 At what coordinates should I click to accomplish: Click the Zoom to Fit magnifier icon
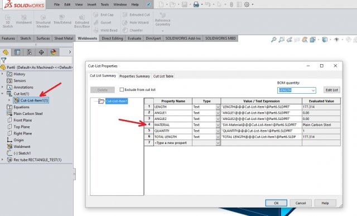[x=273, y=40]
